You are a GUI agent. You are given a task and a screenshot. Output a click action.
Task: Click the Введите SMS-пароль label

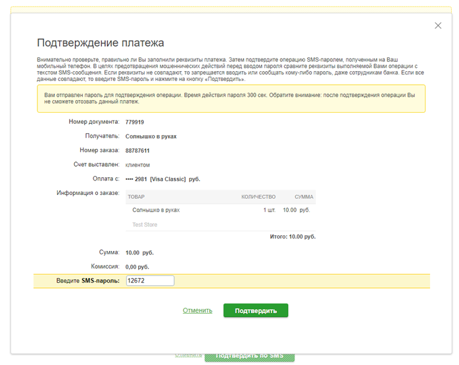pos(87,281)
